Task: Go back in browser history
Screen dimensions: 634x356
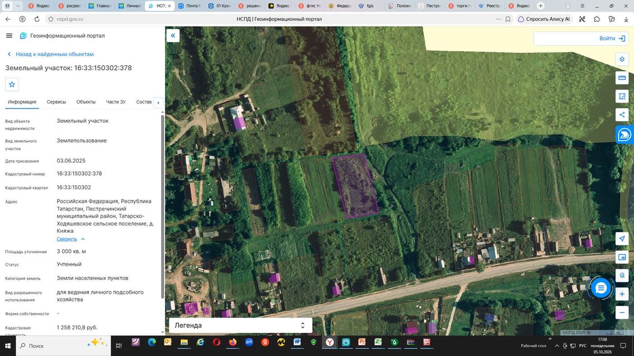Action: click(x=8, y=19)
